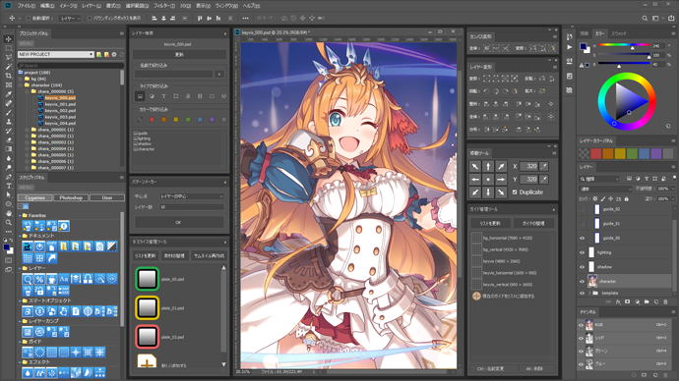679x381 pixels.
Task: Select the Eraser tool
Action: 8,140
